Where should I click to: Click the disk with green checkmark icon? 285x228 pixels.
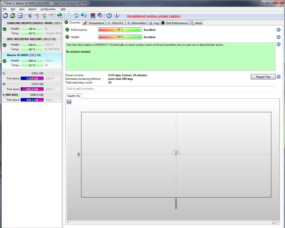click(x=44, y=16)
